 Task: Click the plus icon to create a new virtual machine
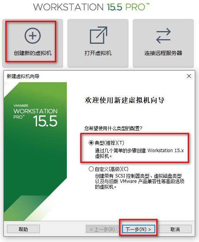33,36
